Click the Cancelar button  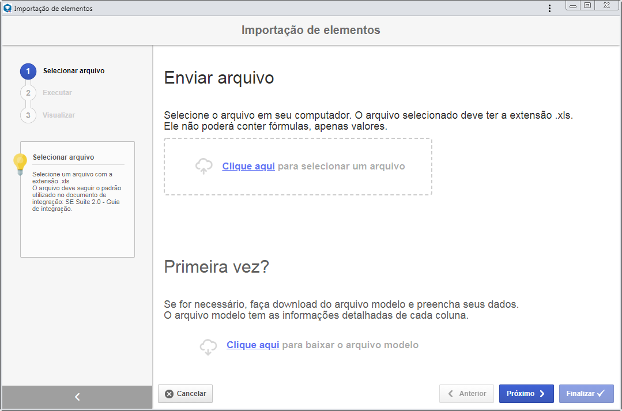pos(185,394)
